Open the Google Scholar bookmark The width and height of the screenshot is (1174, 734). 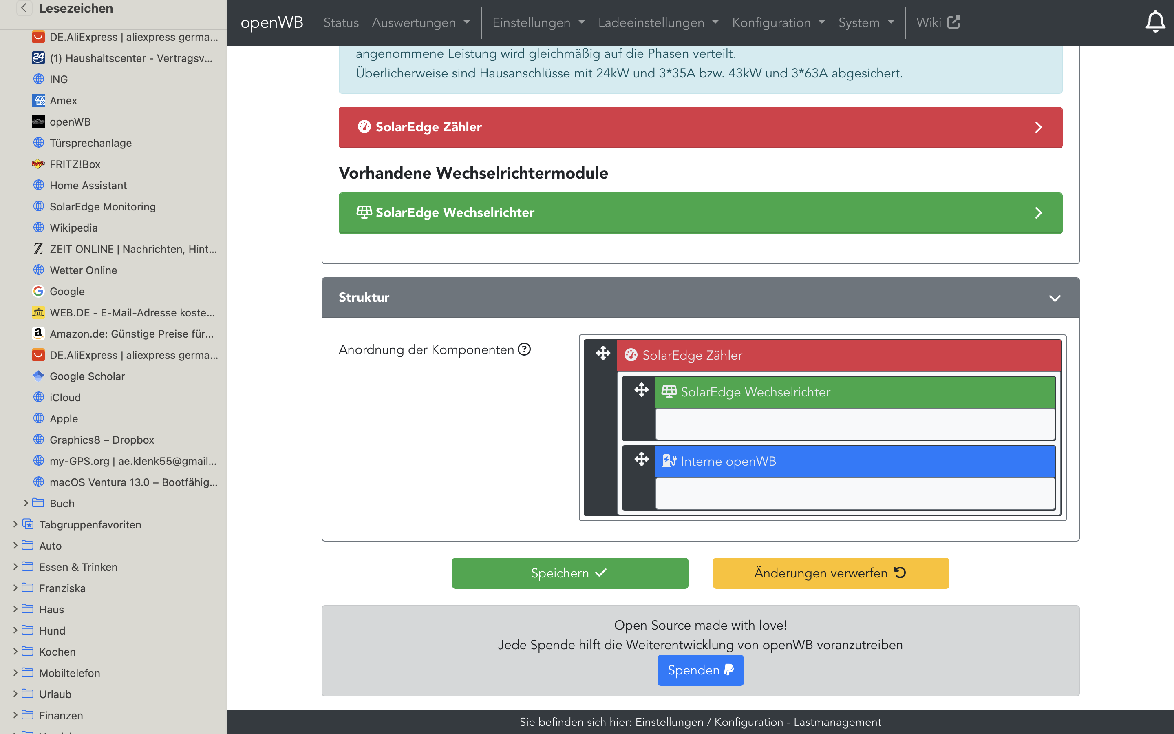pos(87,376)
